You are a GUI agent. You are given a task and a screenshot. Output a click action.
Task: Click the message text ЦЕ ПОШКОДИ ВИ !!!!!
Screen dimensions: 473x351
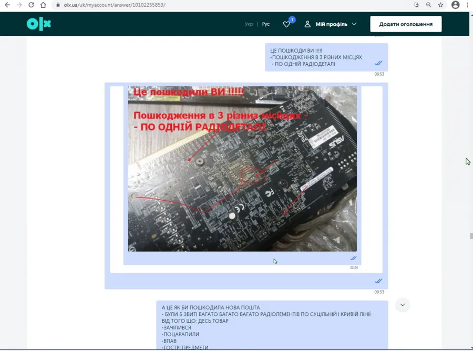pyautogui.click(x=296, y=50)
